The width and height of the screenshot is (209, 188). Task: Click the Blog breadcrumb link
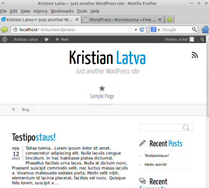pos(26,110)
